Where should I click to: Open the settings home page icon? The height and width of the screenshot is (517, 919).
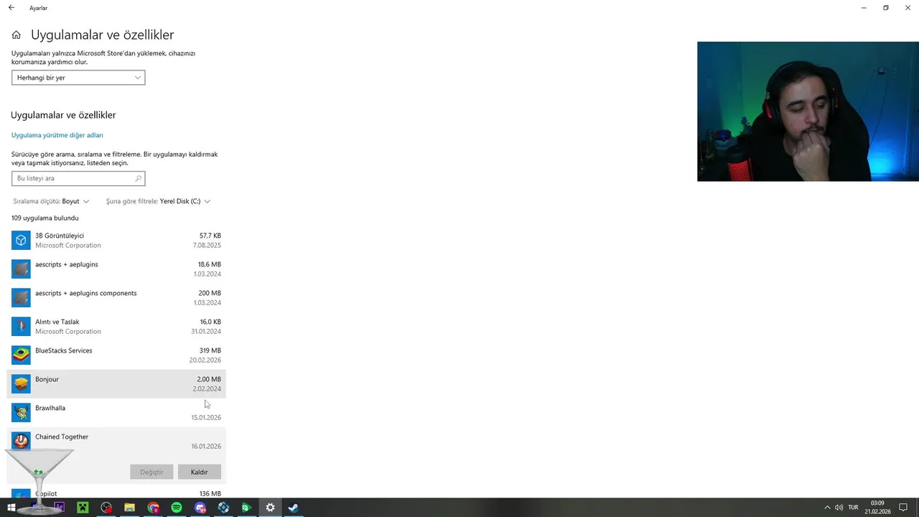coord(16,34)
